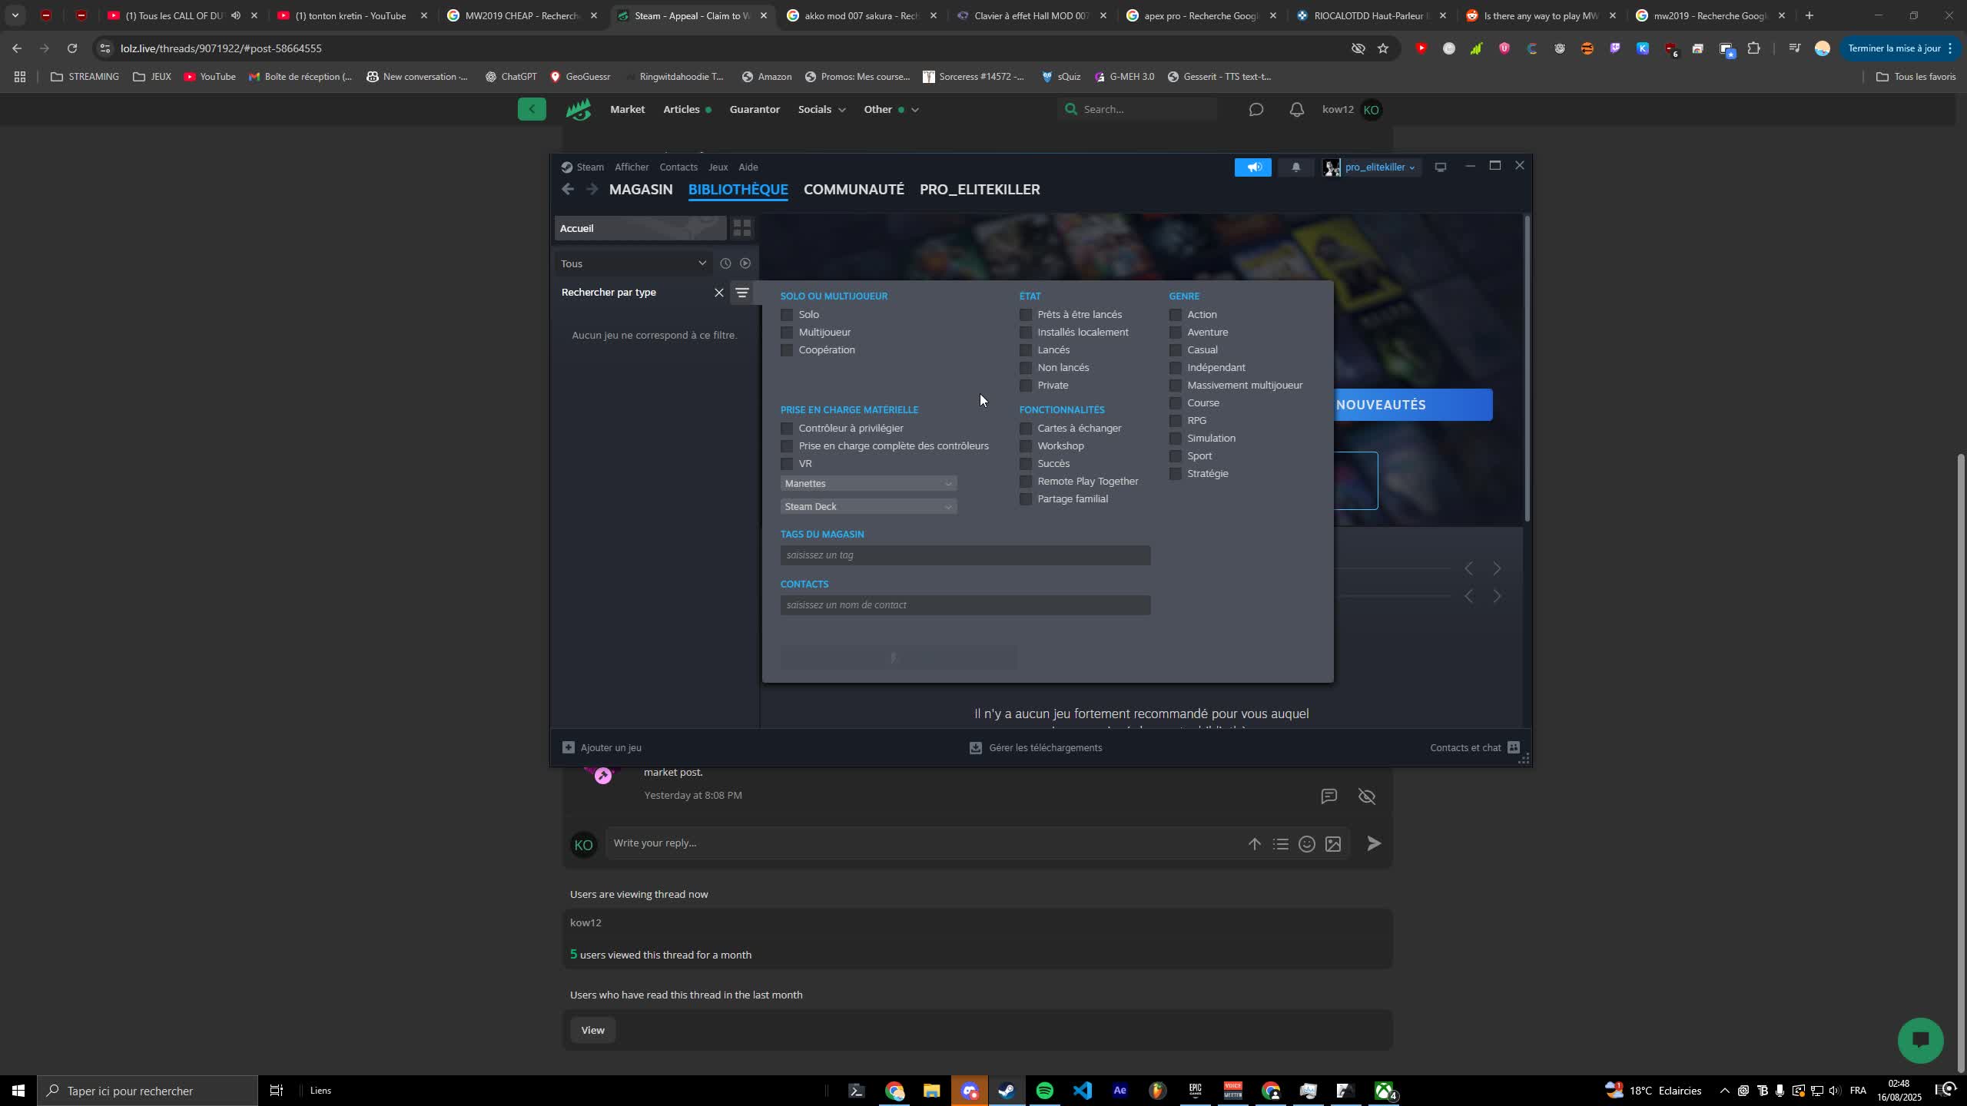Screen dimensions: 1967x1106
Task: Click Gérer les téléchargements link
Action: [1044, 747]
